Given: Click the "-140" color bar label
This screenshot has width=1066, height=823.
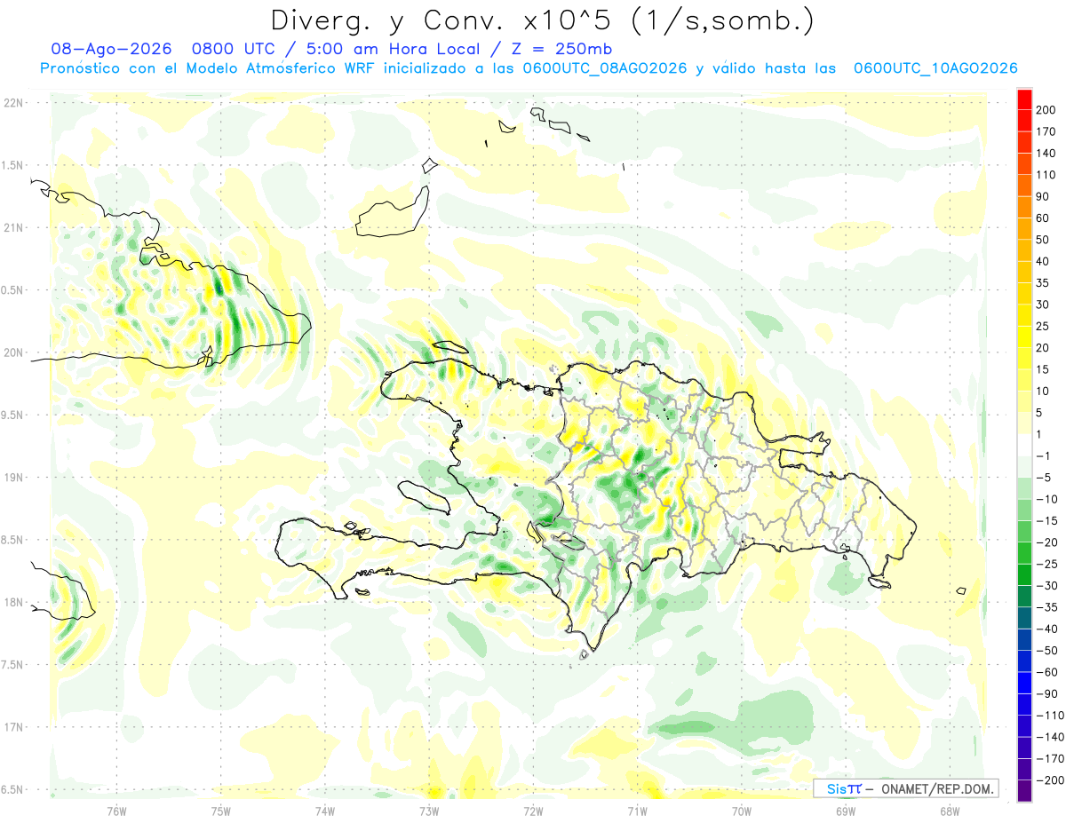Looking at the screenshot, I should pos(1048,738).
